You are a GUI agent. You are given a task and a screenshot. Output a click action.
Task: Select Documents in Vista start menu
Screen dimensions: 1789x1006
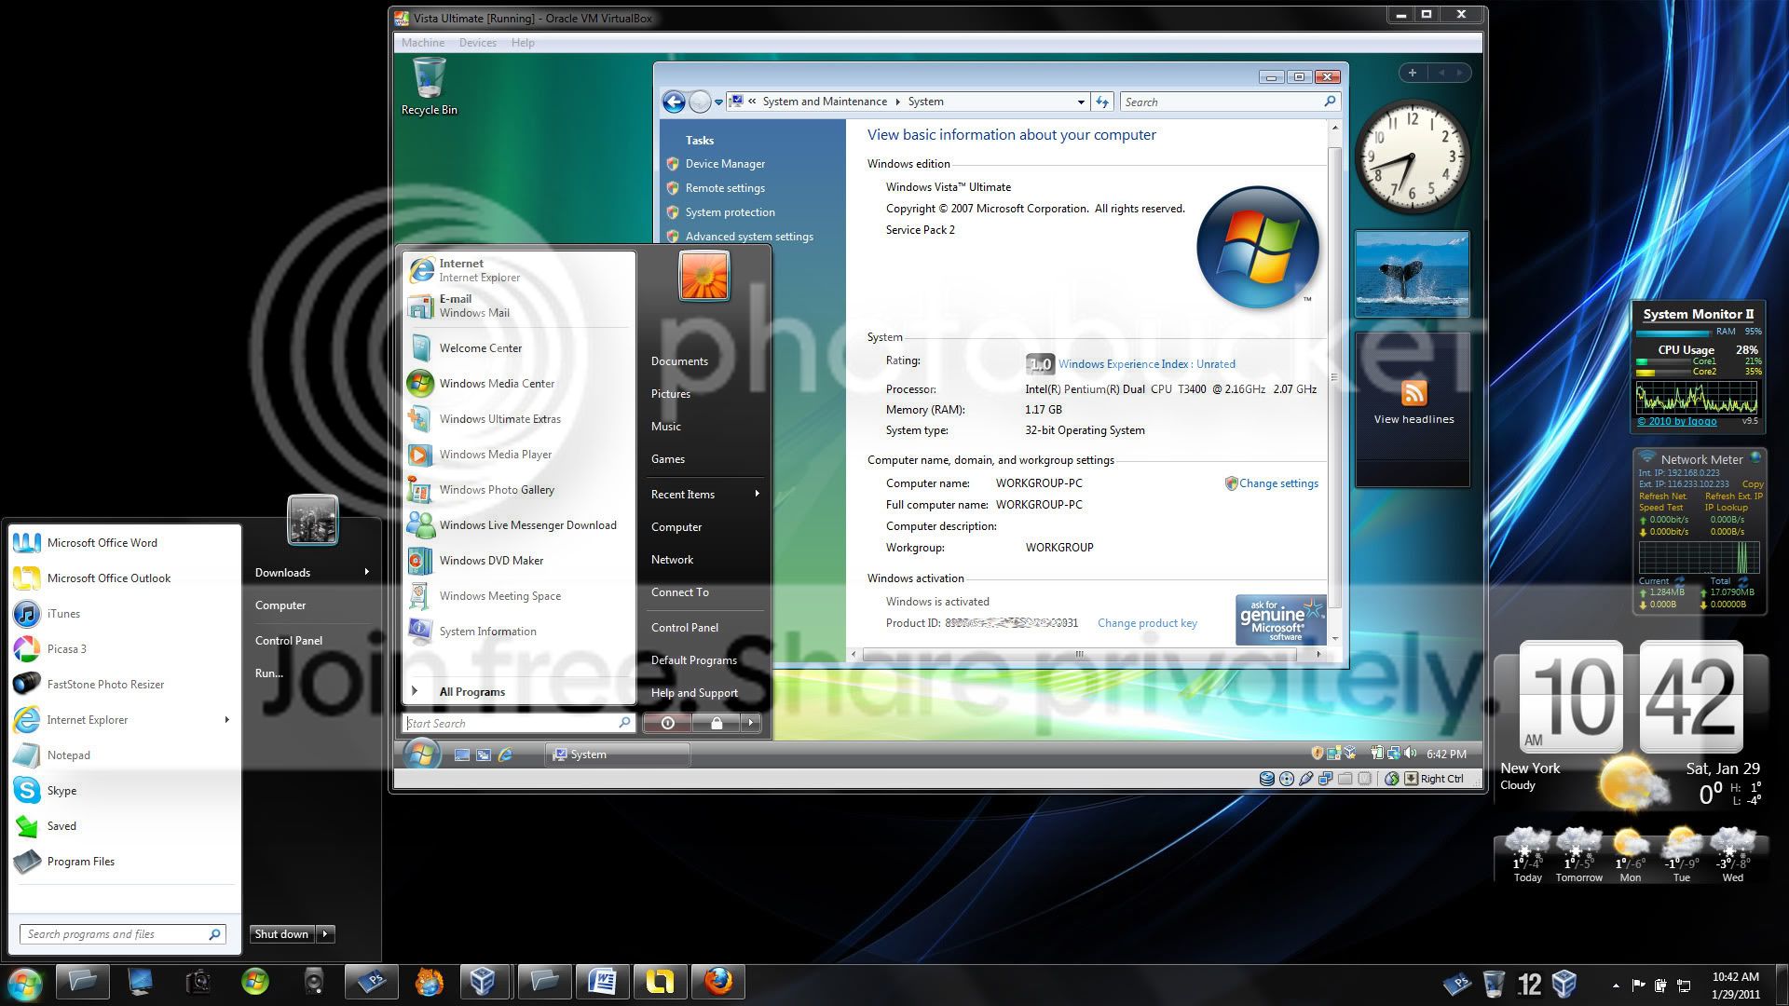679,361
